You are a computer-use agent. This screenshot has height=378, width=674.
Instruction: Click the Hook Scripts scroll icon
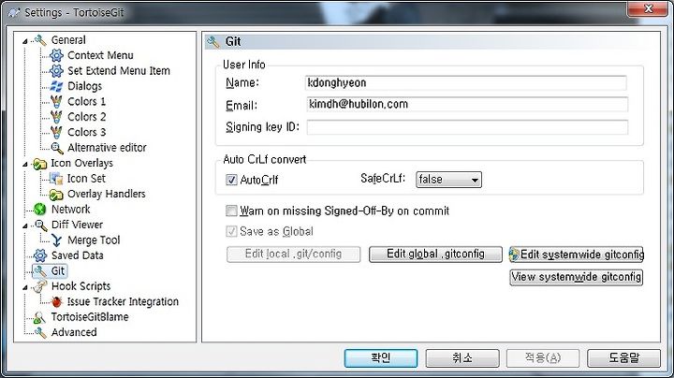point(40,286)
